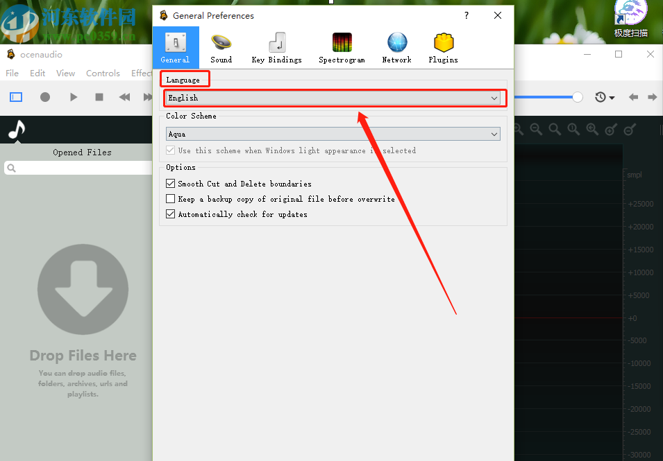Open the Plugins preferences tab

[x=443, y=48]
